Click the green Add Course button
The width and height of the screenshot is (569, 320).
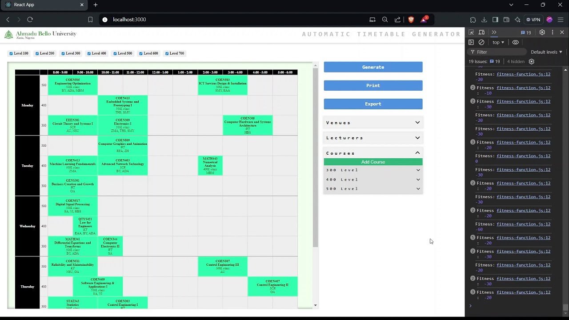coord(373,162)
